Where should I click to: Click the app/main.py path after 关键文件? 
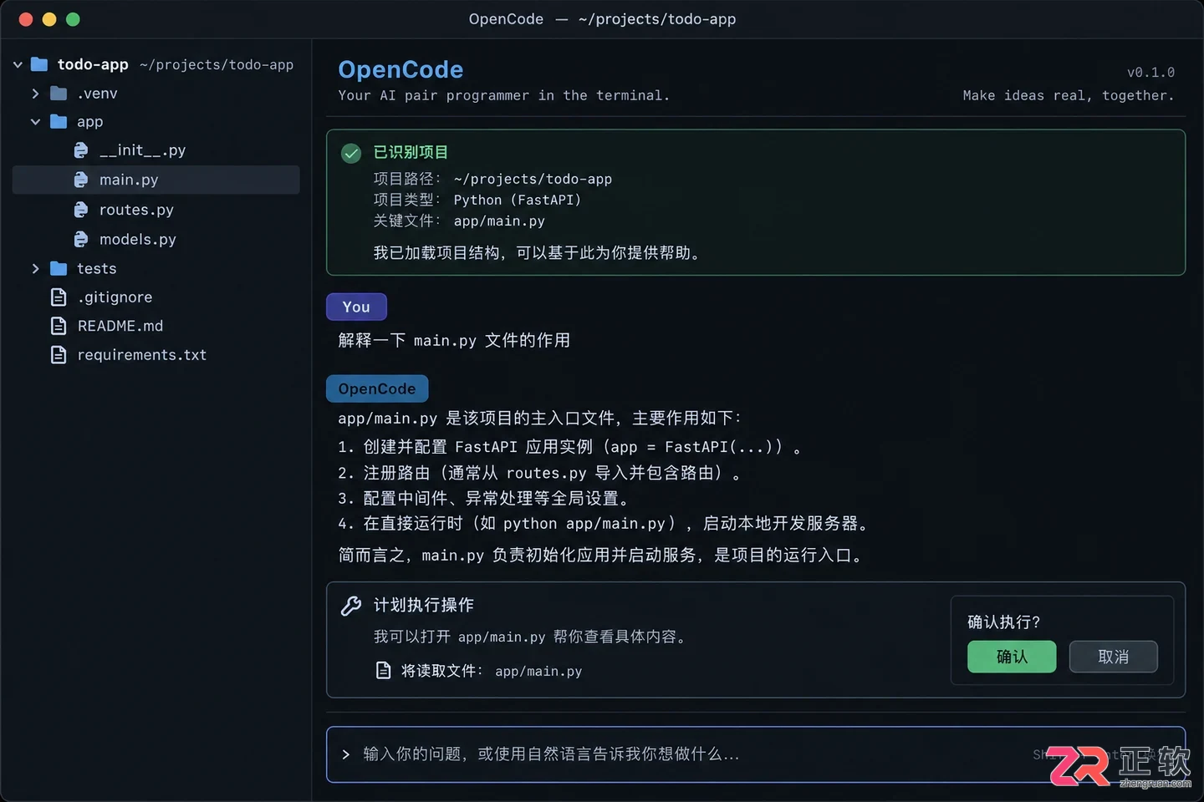click(x=499, y=221)
